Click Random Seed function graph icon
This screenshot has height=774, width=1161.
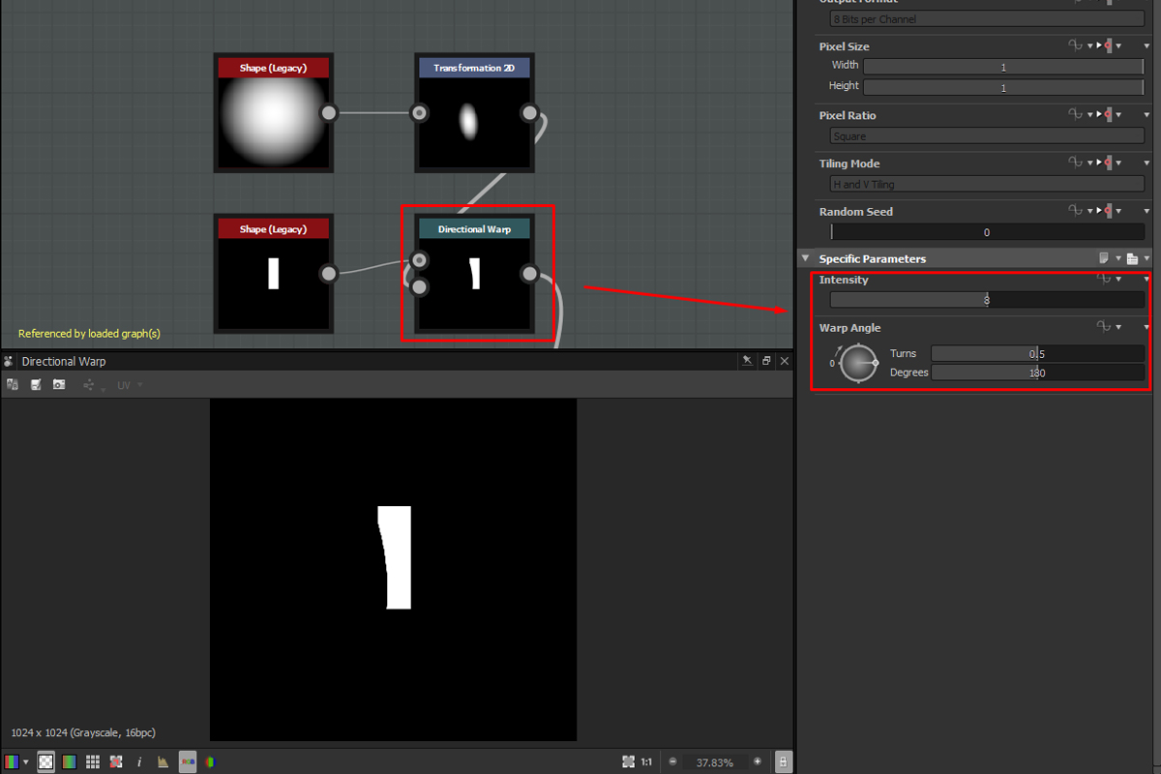(x=1075, y=210)
